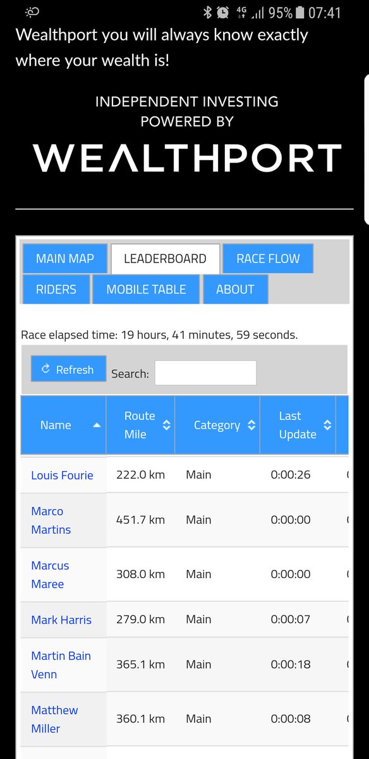This screenshot has width=369, height=759.
Task: Open rider Mark Harris link
Action: tap(61, 620)
